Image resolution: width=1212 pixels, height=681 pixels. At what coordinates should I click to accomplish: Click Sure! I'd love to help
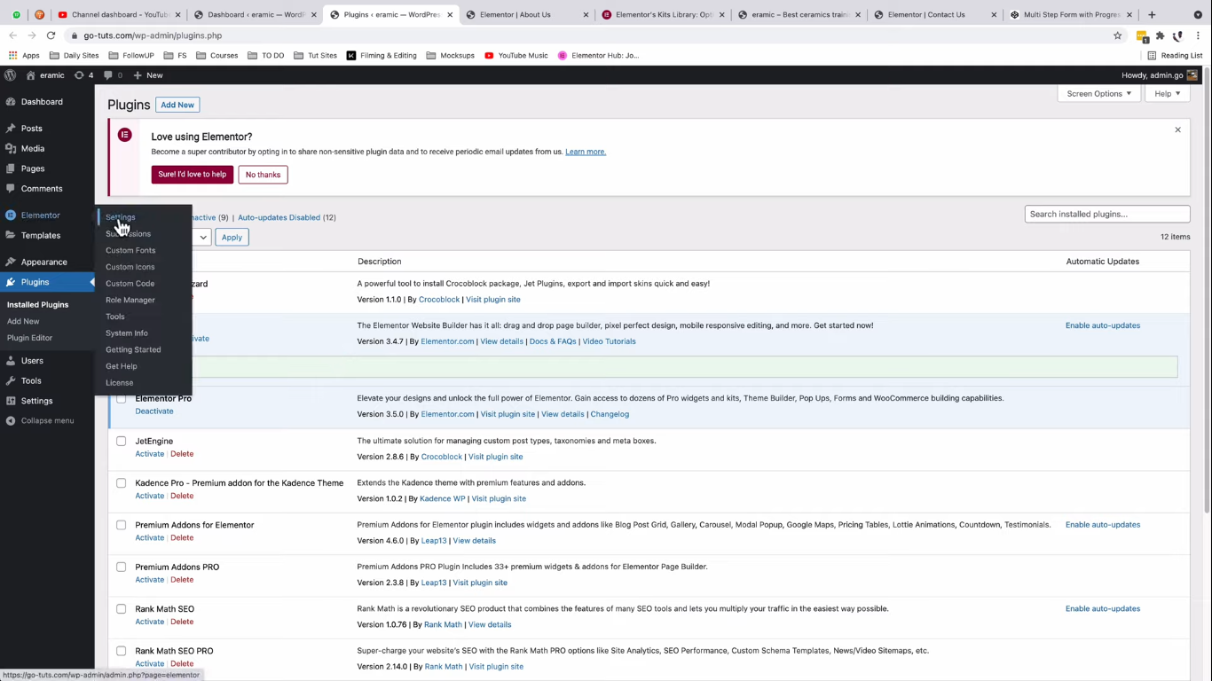click(193, 175)
